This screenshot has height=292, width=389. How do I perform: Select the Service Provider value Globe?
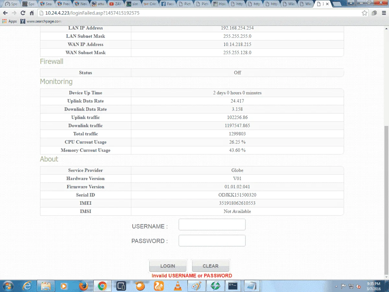pyautogui.click(x=237, y=170)
